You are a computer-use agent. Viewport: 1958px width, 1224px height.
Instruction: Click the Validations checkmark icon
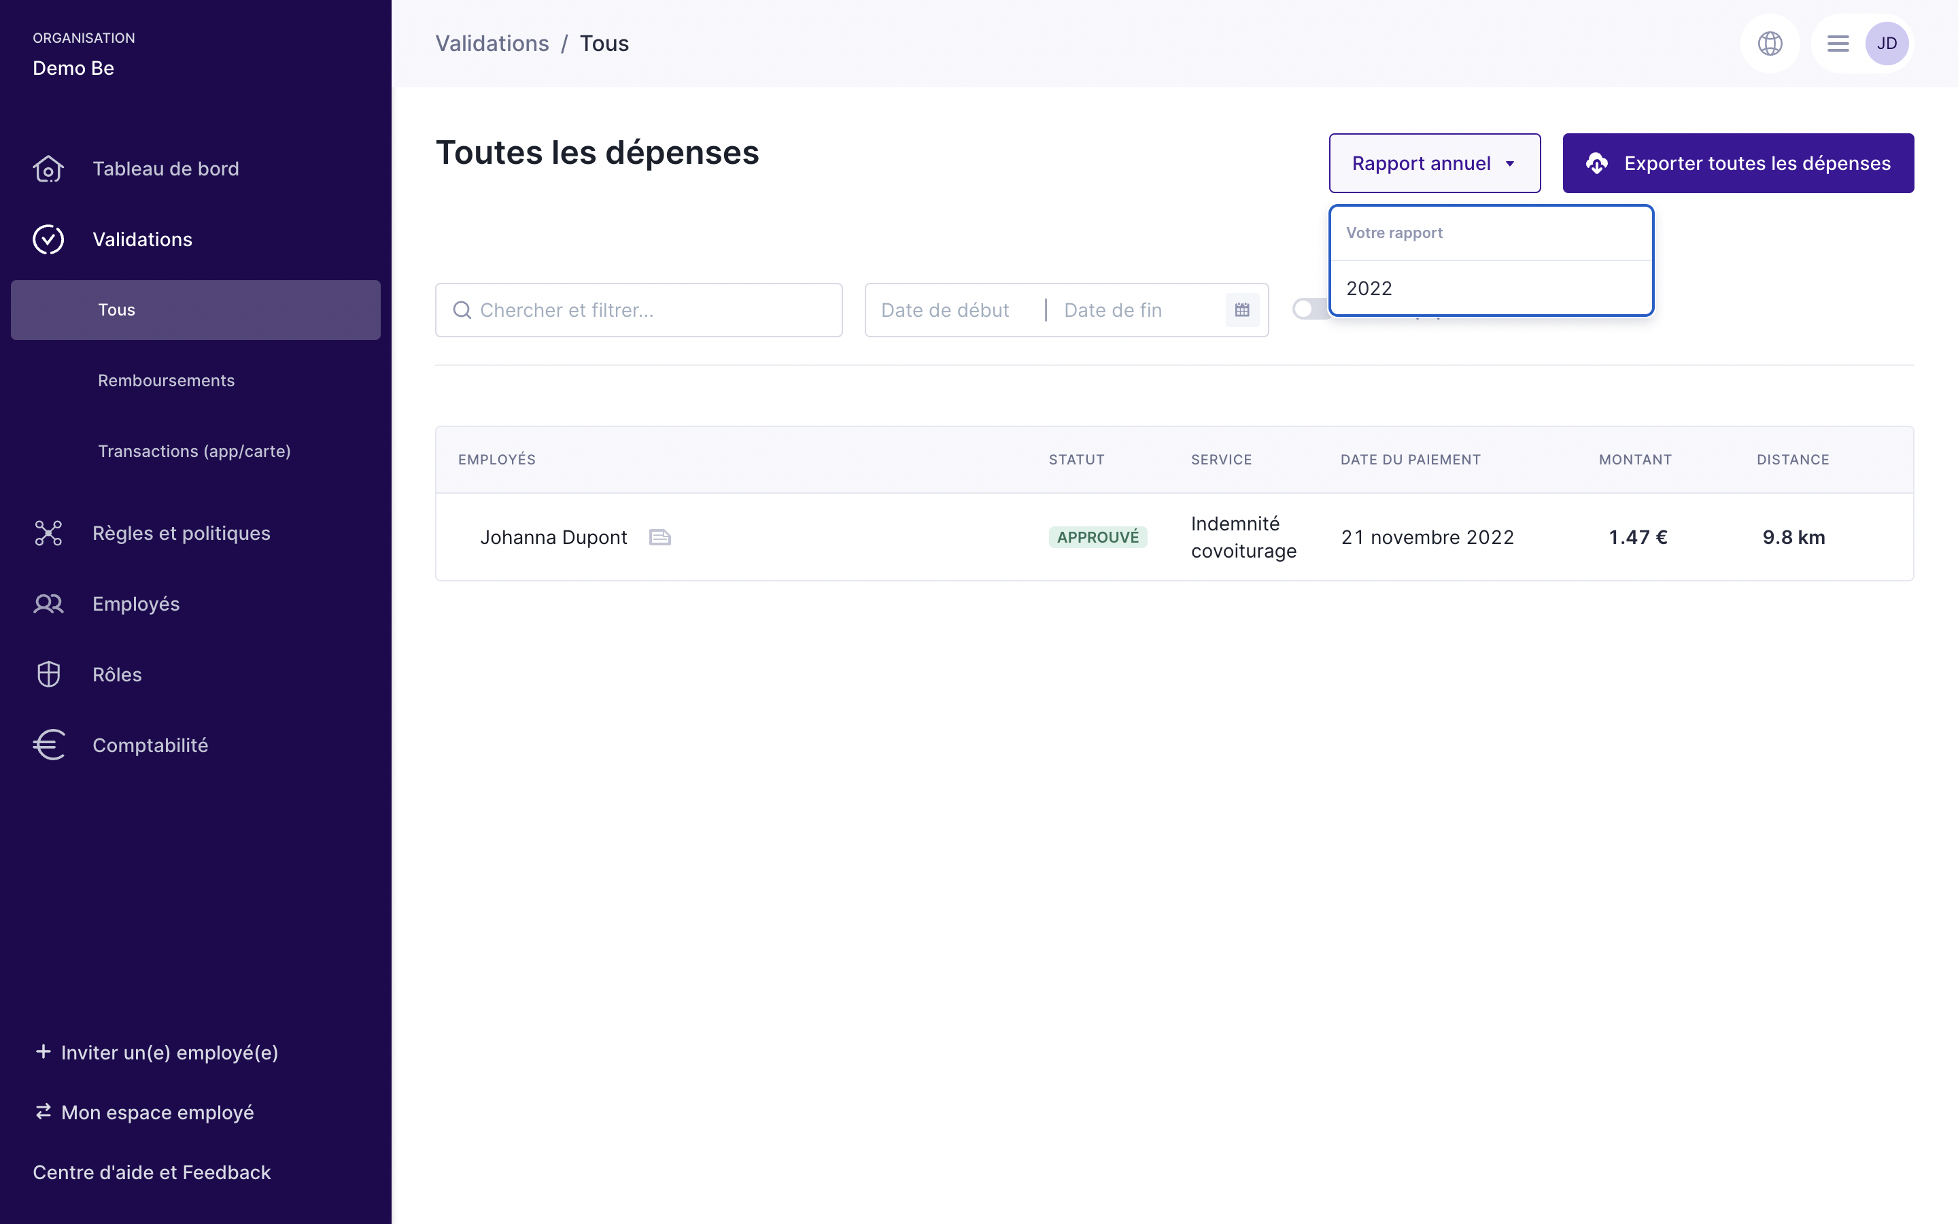coord(48,239)
